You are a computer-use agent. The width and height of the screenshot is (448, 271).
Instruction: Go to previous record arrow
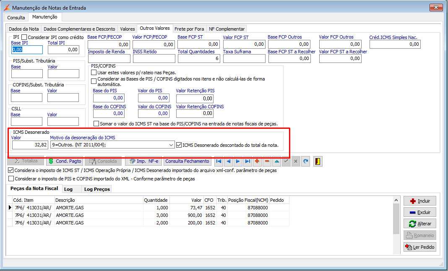(x=229, y=161)
